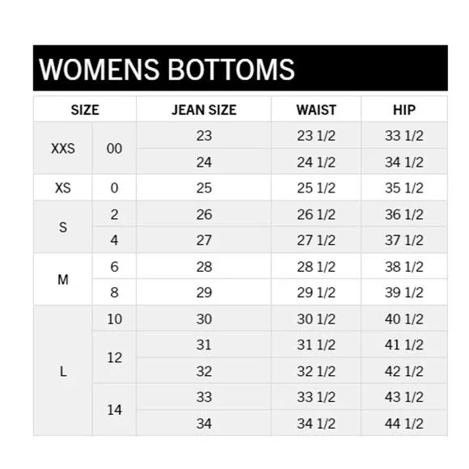This screenshot has width=469, height=469.
Task: Click jean size 25 cell
Action: tap(204, 188)
